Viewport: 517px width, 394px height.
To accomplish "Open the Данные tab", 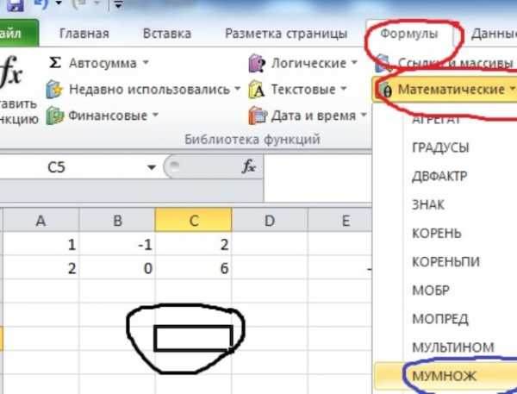I will [494, 34].
